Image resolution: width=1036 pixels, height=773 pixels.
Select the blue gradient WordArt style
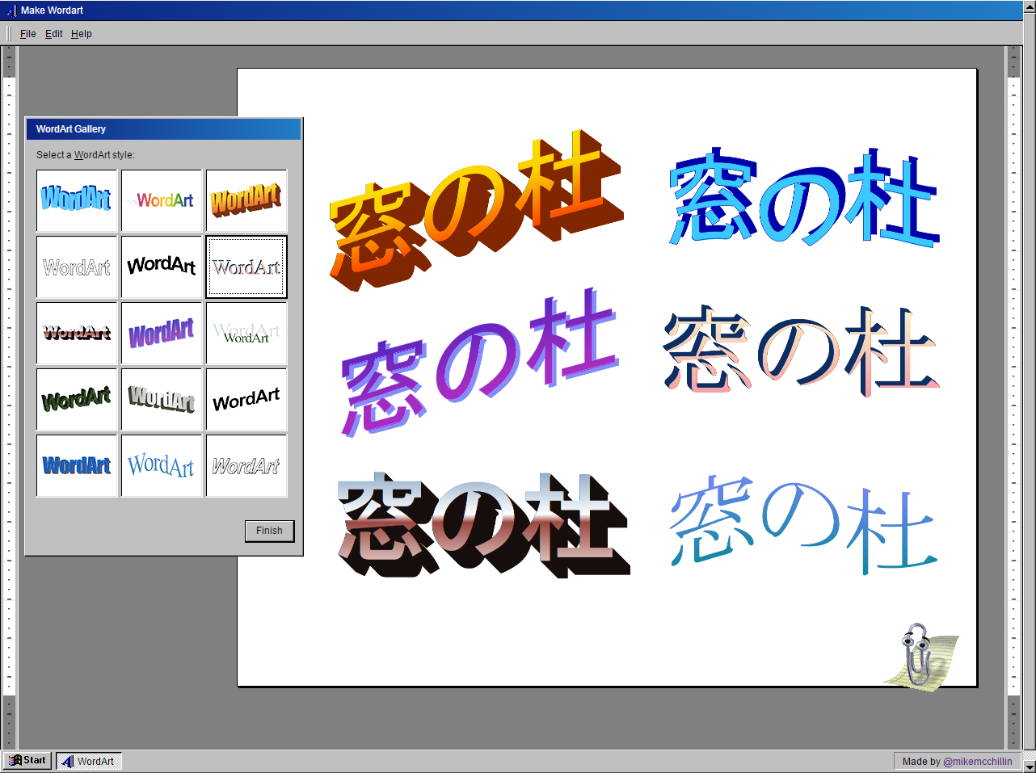click(77, 200)
